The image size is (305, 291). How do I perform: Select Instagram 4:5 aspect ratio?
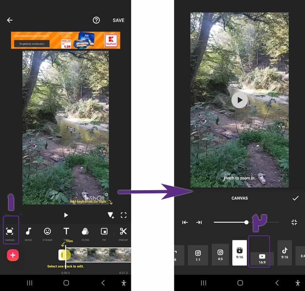pos(220,254)
